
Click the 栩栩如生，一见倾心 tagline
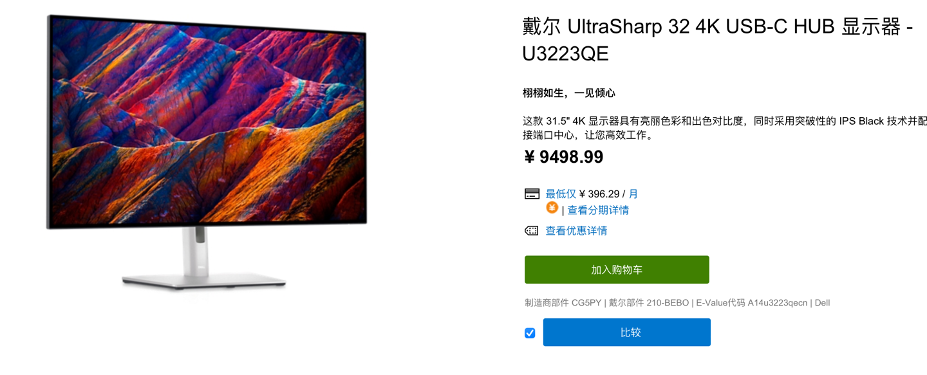pos(569,93)
